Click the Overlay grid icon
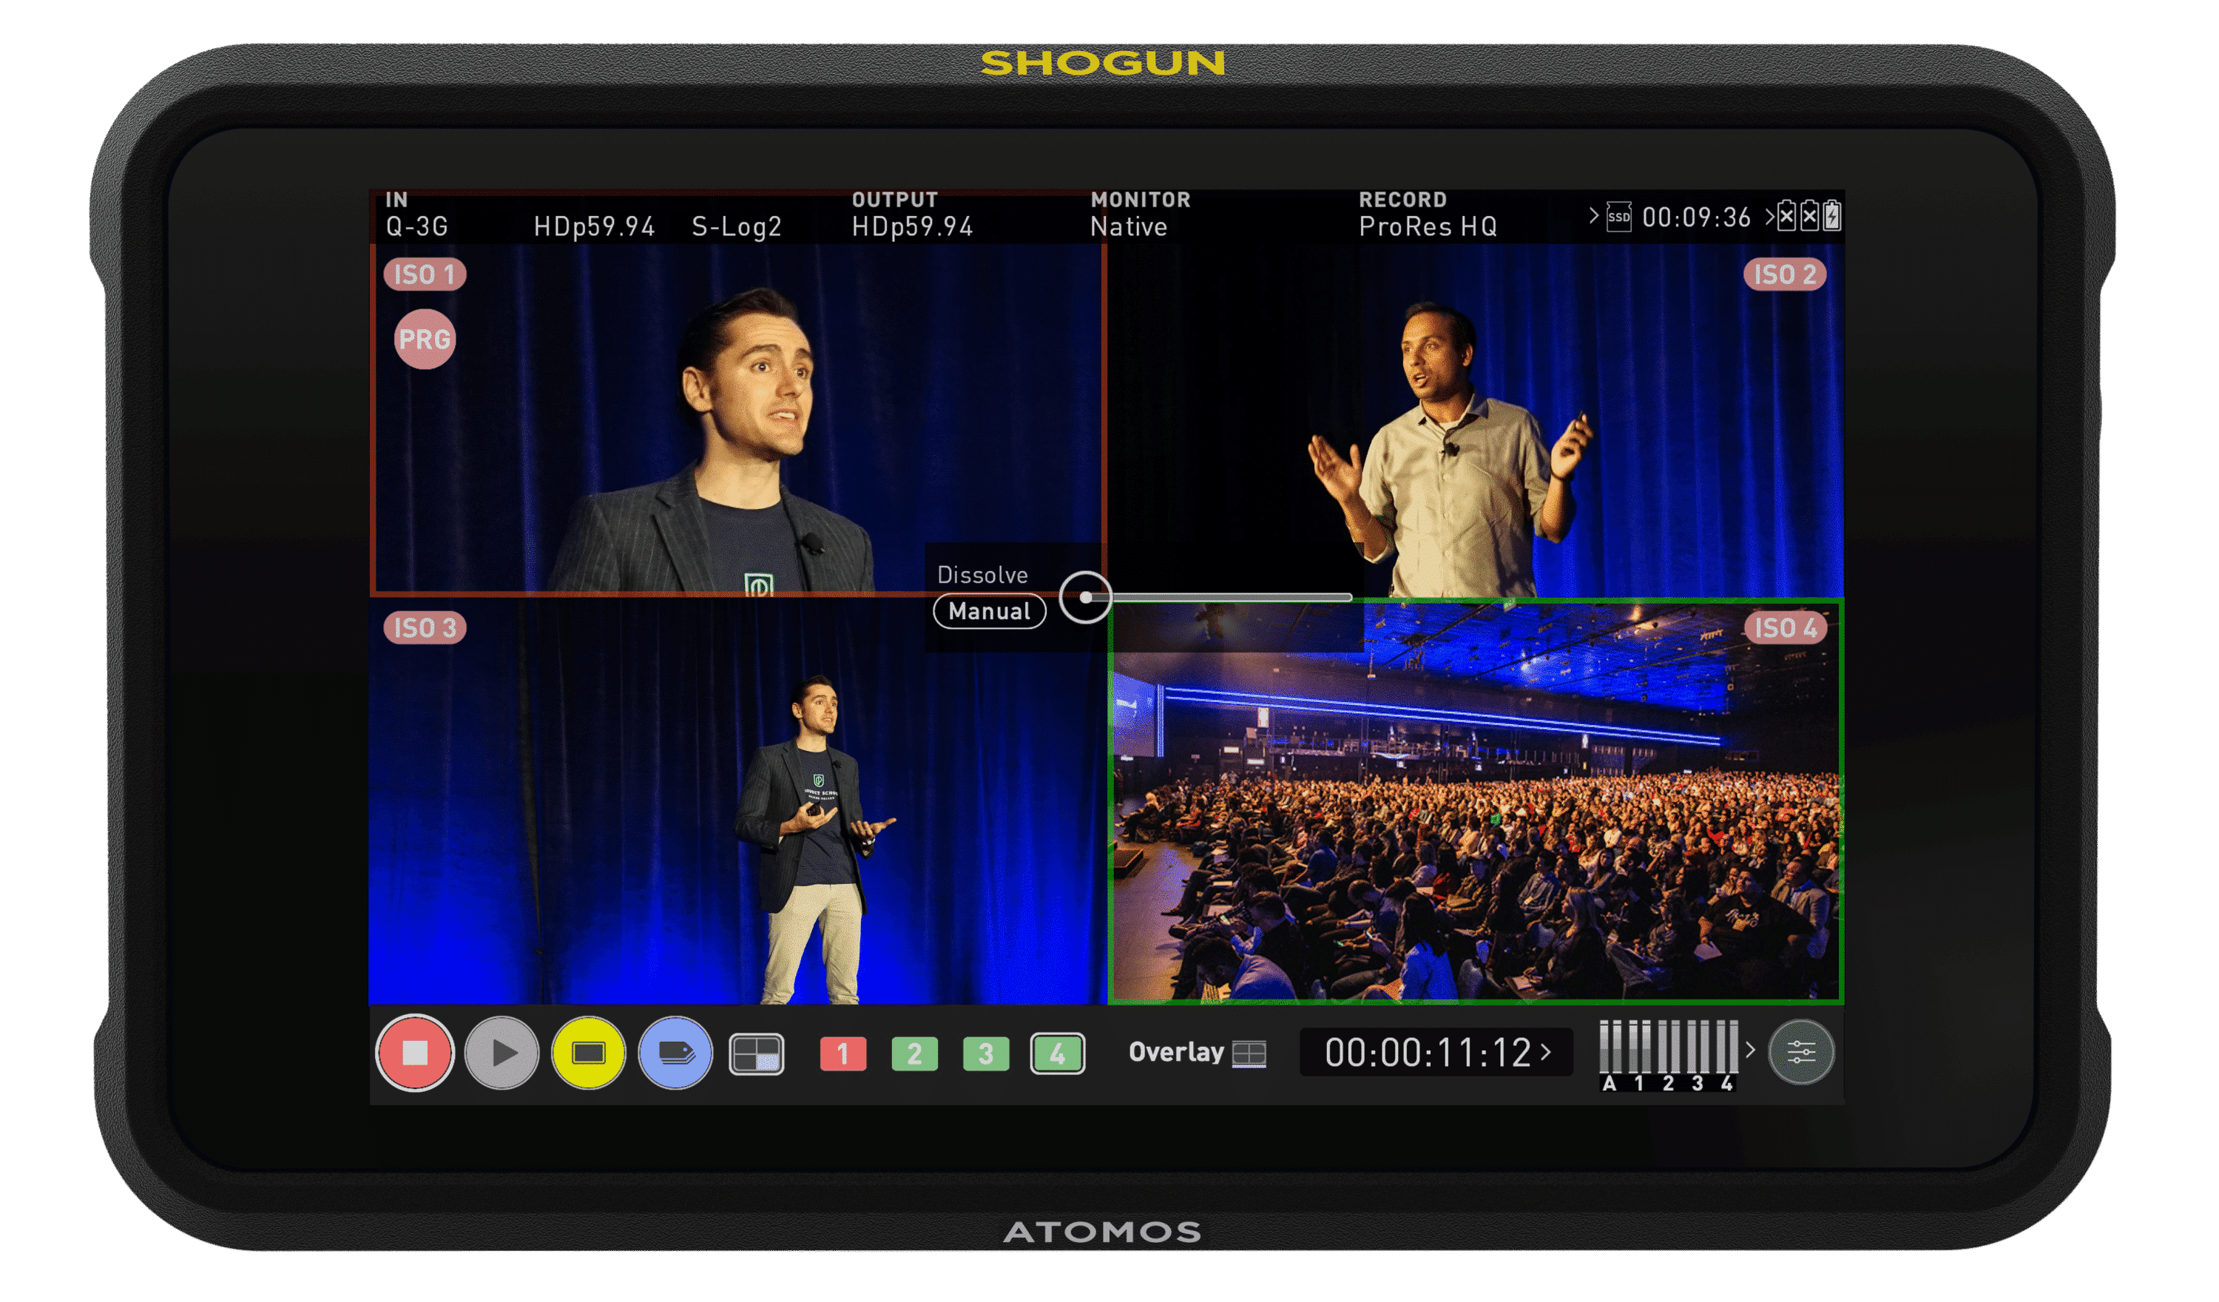Viewport: 2219px width, 1302px height. (1249, 1053)
